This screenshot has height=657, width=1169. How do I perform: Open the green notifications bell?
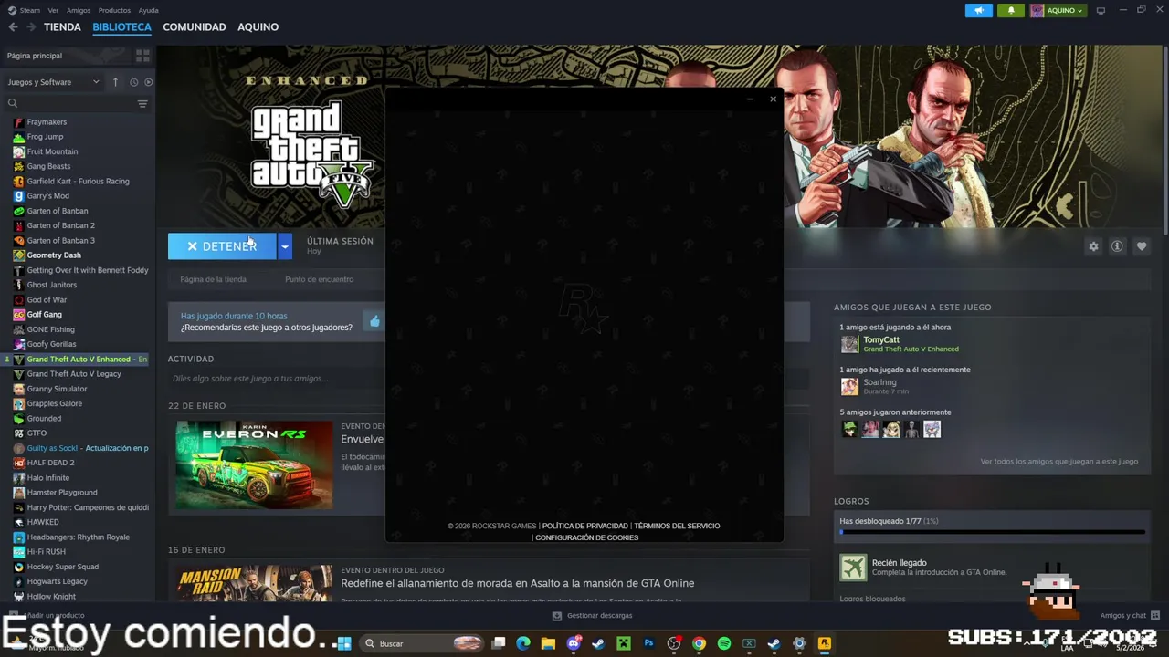pos(1011,11)
